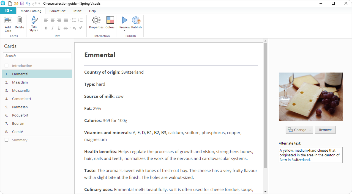Switch to the Format Text tab
352x194 pixels.
point(58,11)
